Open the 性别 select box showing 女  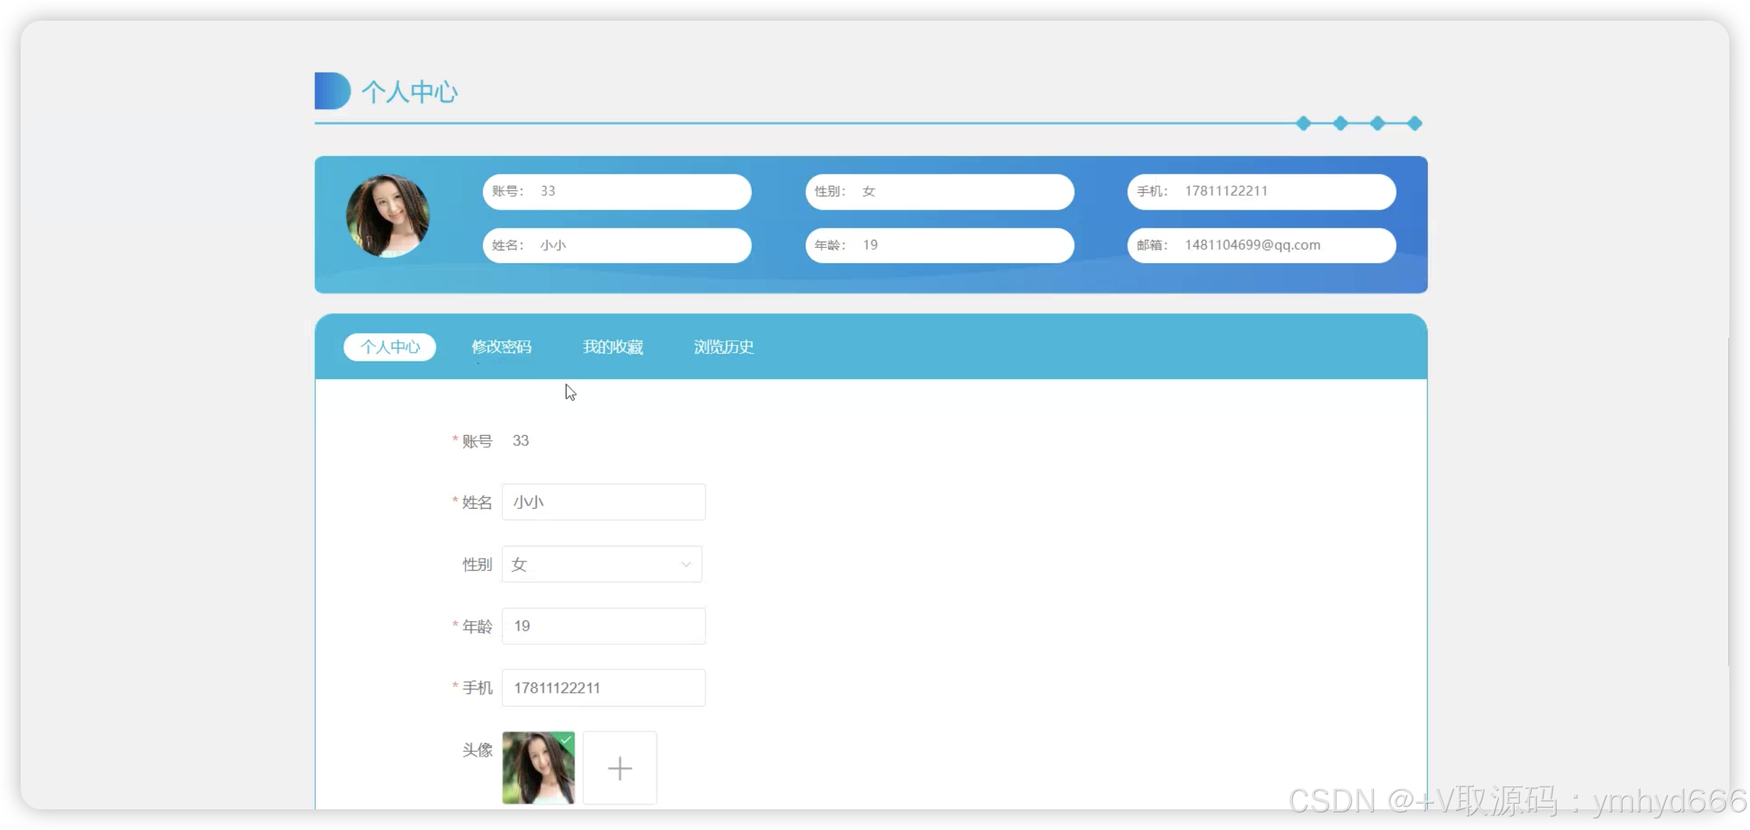coord(591,564)
